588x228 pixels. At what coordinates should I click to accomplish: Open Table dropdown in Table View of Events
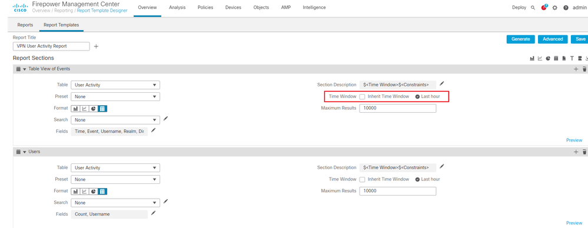click(115, 85)
